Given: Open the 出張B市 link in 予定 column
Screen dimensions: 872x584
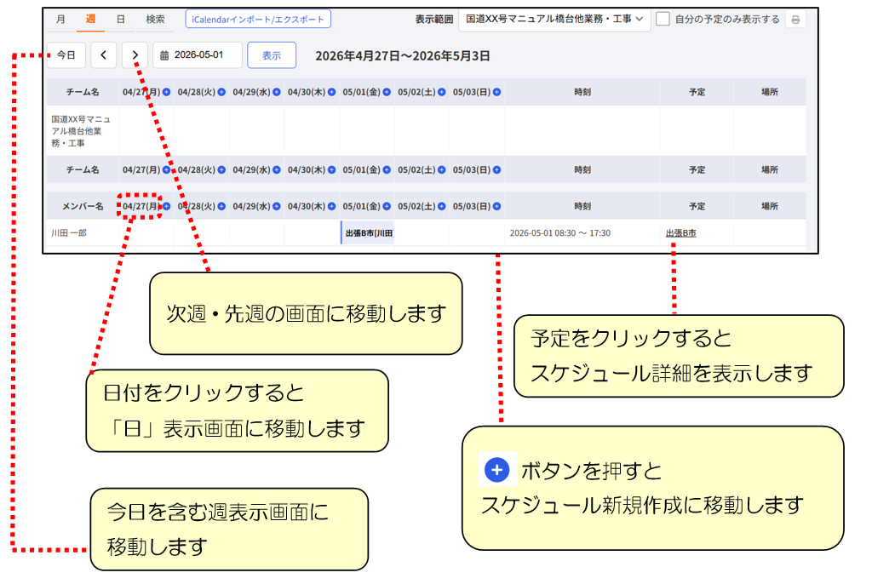Looking at the screenshot, I should point(680,233).
